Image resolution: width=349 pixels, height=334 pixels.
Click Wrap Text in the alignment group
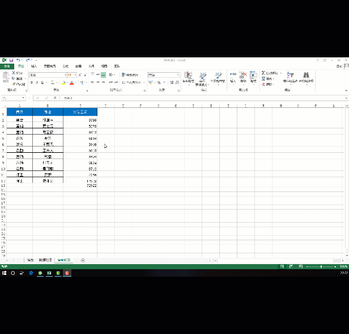coord(130,75)
